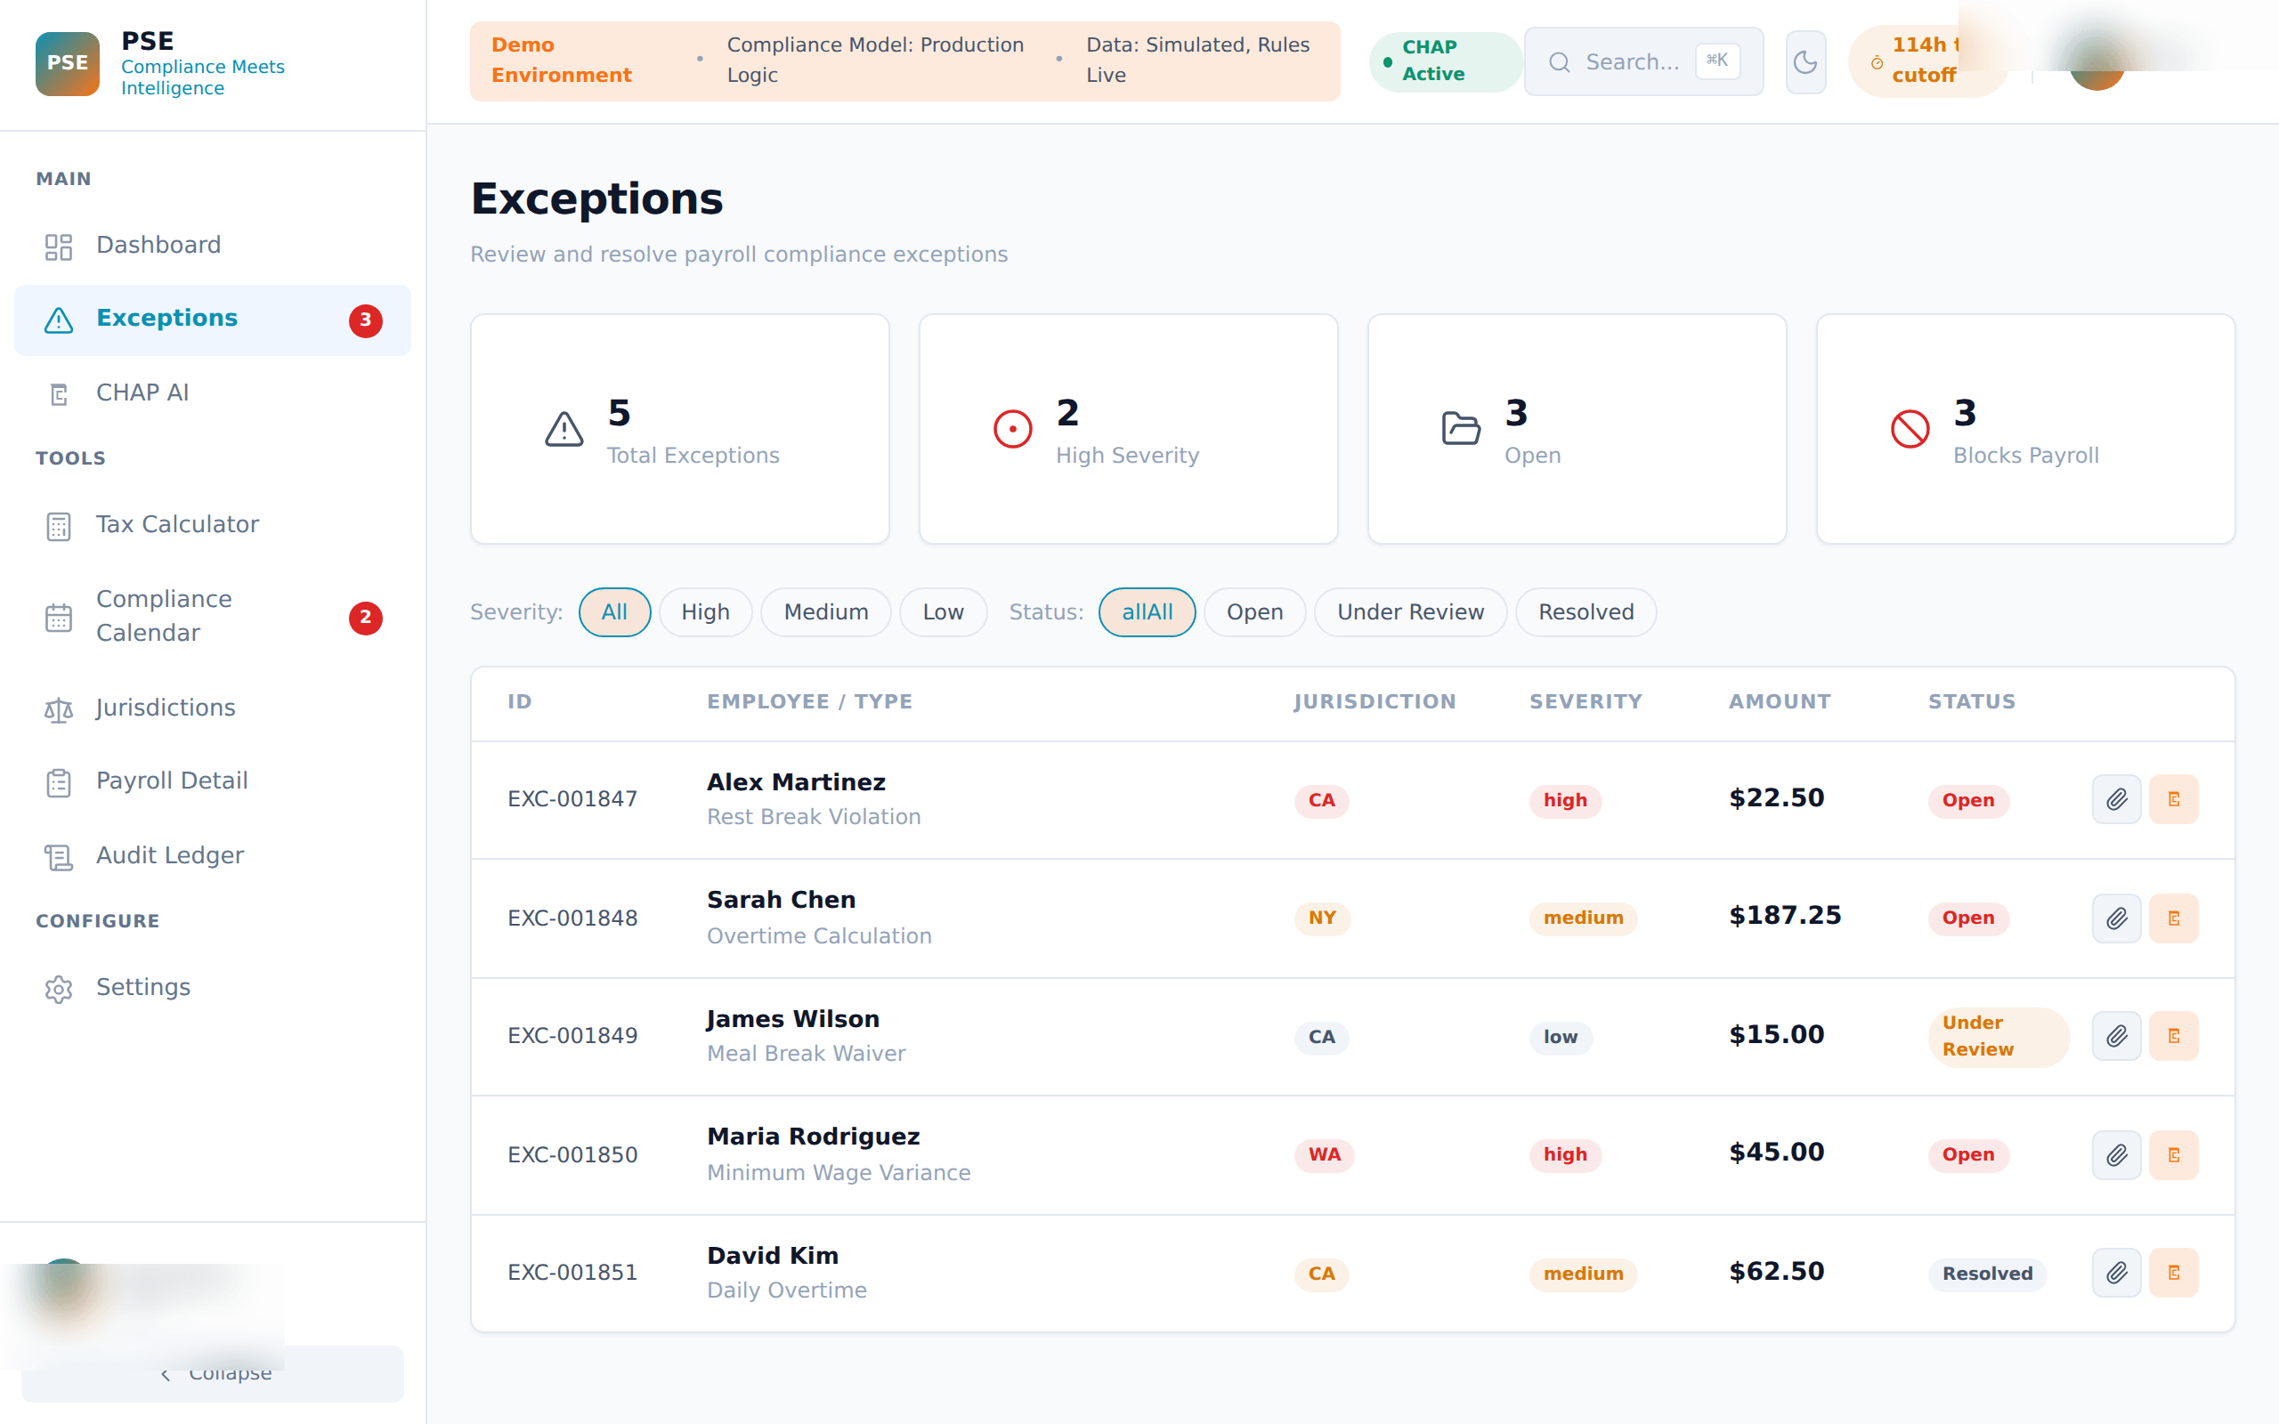Open Compliance Calendar page
This screenshot has height=1424, width=2279.
point(165,616)
